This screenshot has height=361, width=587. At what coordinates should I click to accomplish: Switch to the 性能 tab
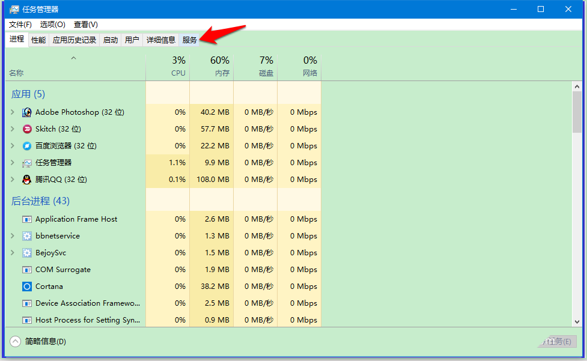point(38,40)
